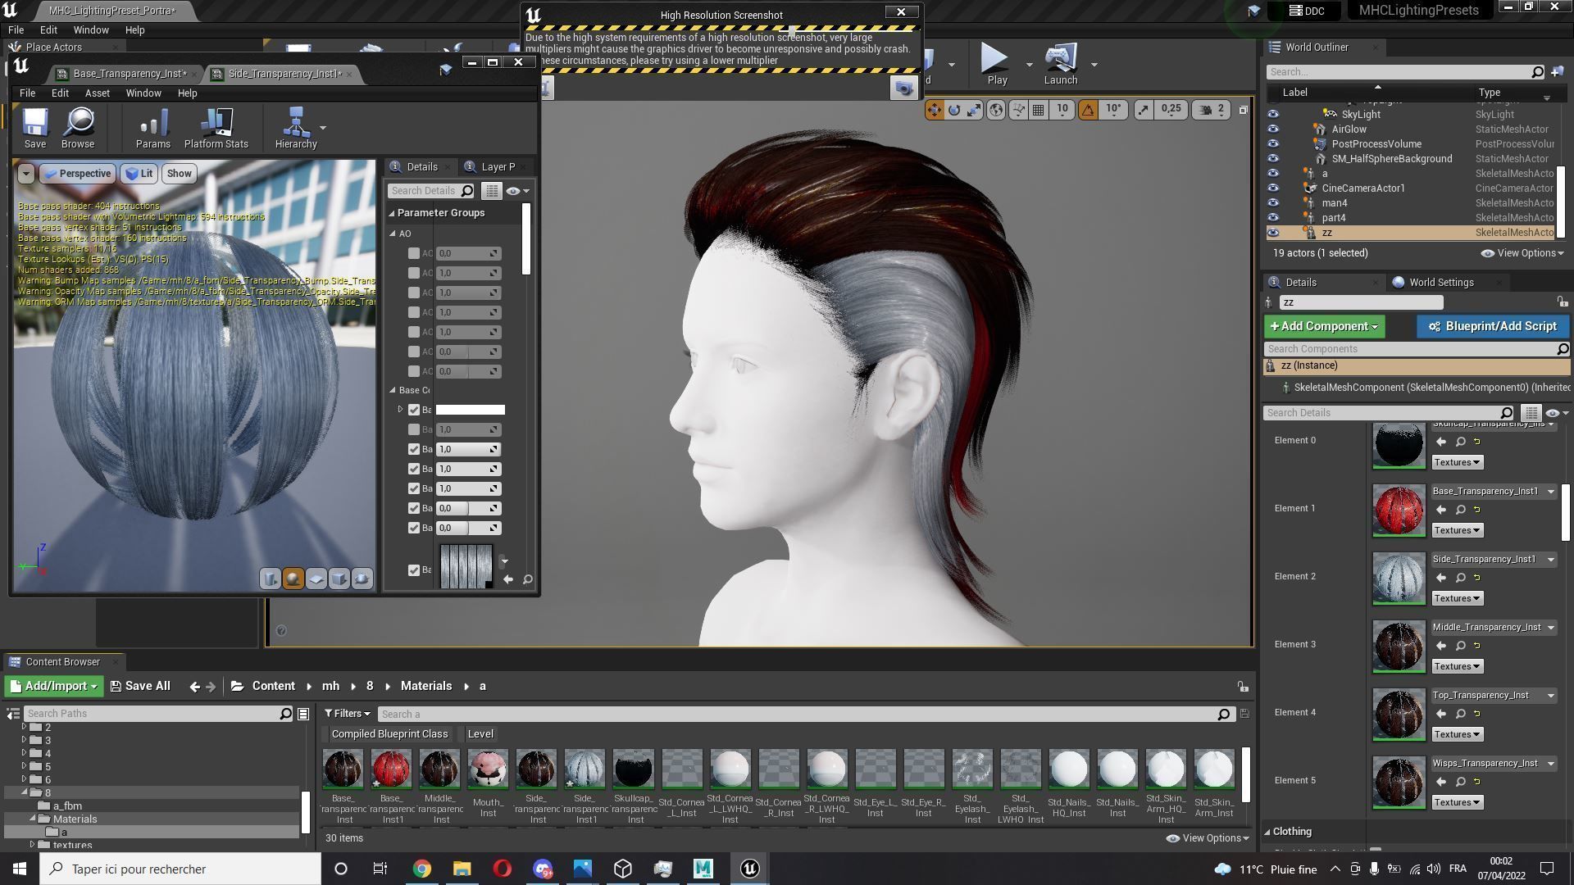Open Platform Stats in the material editor
1574x885 pixels.
(216, 128)
